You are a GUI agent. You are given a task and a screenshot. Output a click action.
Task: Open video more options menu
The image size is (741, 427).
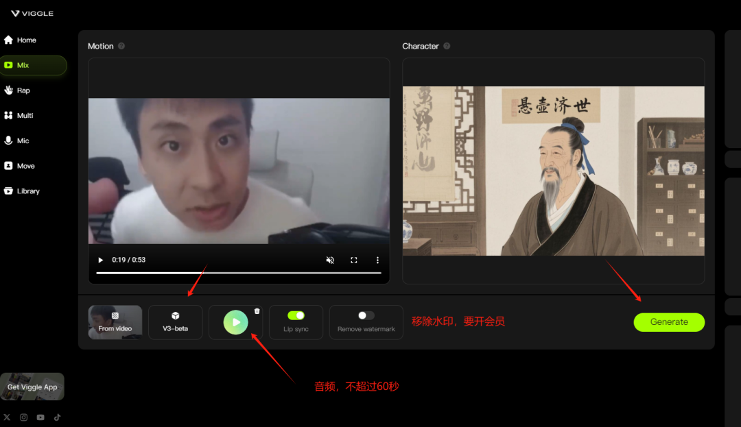[377, 260]
